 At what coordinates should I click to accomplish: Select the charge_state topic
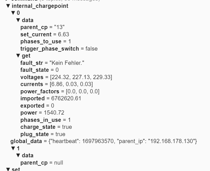46,127
